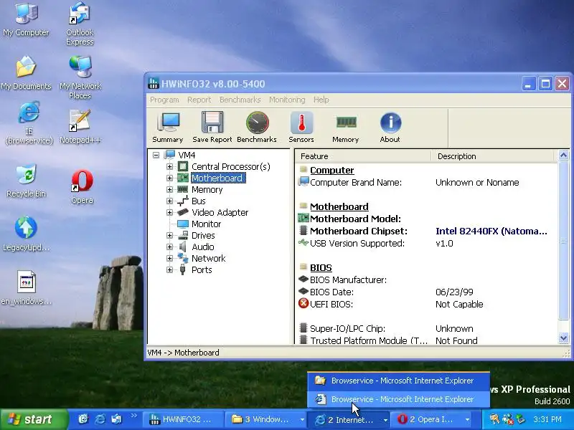The width and height of the screenshot is (574, 430).
Task: Open the 2 Opera taskbar group dropdown arrow
Action: (x=468, y=419)
